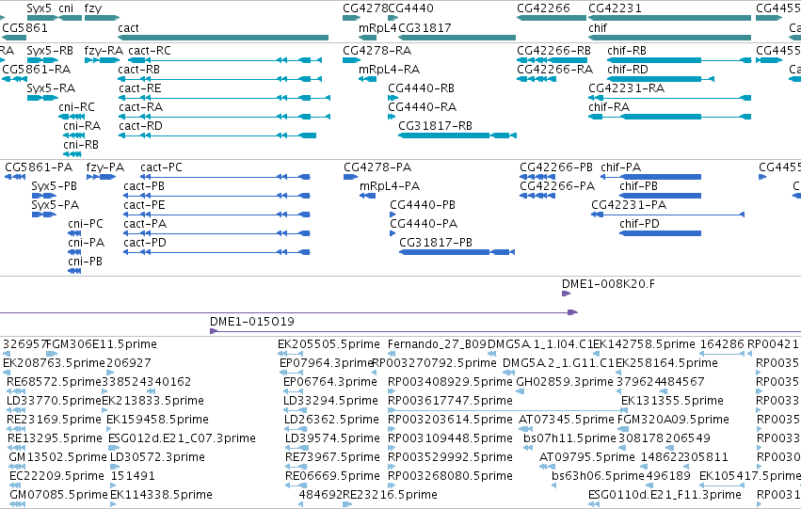Click transcript CG42231-RA

click(670, 98)
